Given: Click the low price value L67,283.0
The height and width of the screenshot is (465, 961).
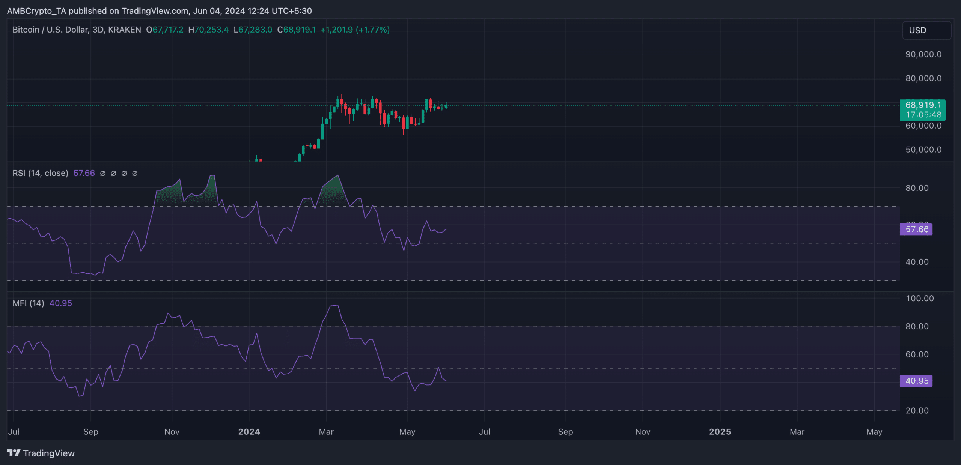Looking at the screenshot, I should [x=253, y=30].
